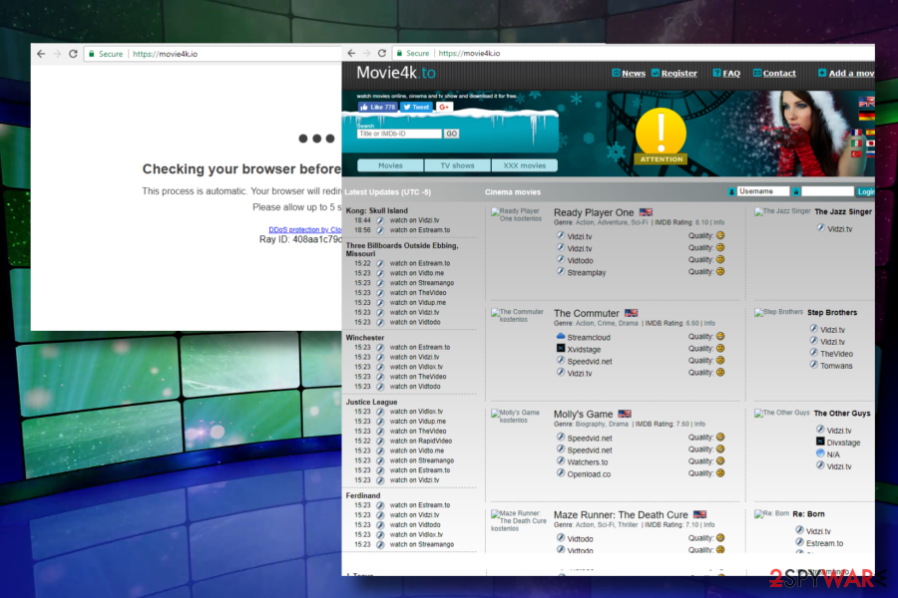Open the DDoS protection by Cloudflare link
Viewport: 898px width, 598px height.
coord(304,229)
